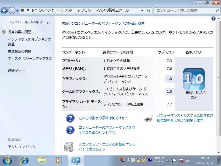Click the language bar help icon
Viewport: 221px width, 166px height.
point(150,160)
